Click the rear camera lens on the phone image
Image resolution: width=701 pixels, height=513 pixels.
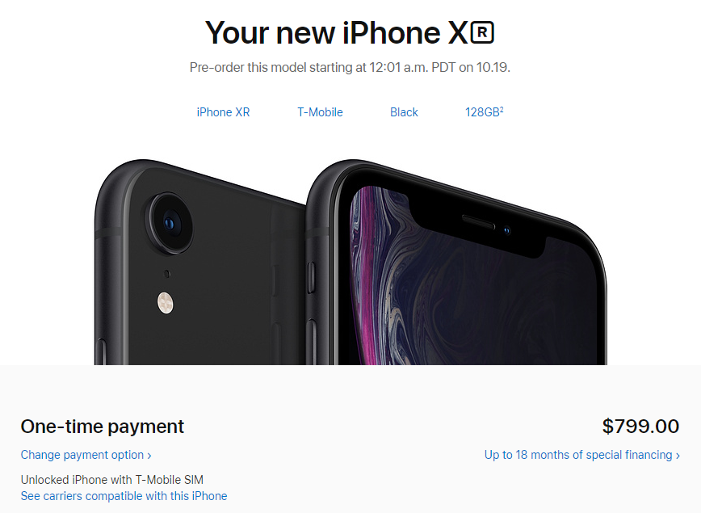click(170, 223)
